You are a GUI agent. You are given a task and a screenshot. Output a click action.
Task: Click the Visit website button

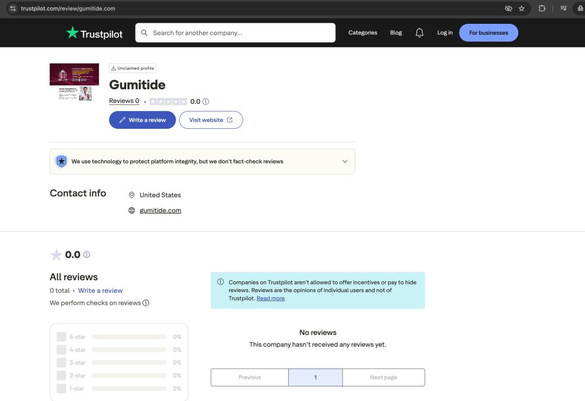click(x=211, y=120)
